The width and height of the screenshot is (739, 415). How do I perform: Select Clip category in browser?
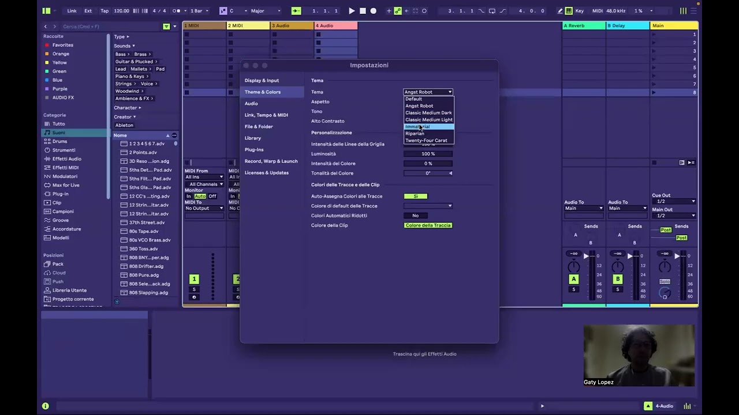click(x=75, y=202)
